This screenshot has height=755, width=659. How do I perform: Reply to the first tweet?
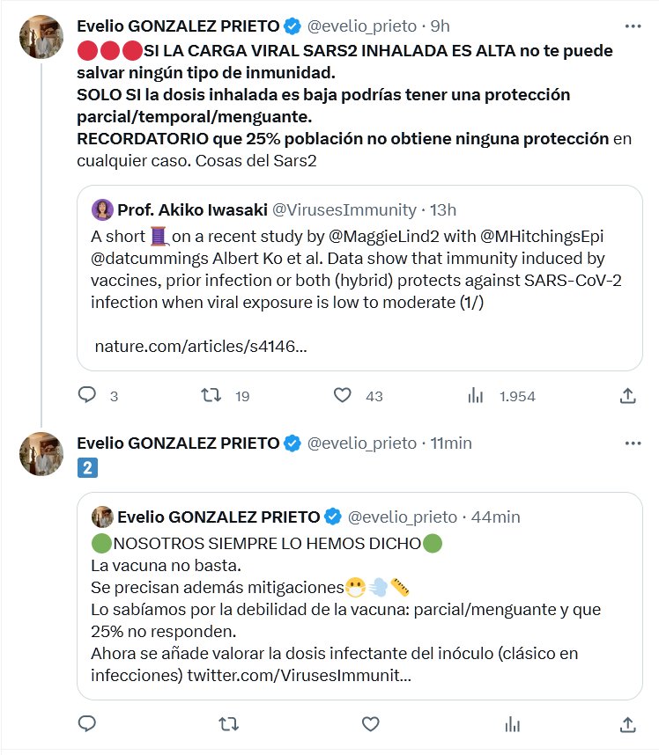86,396
